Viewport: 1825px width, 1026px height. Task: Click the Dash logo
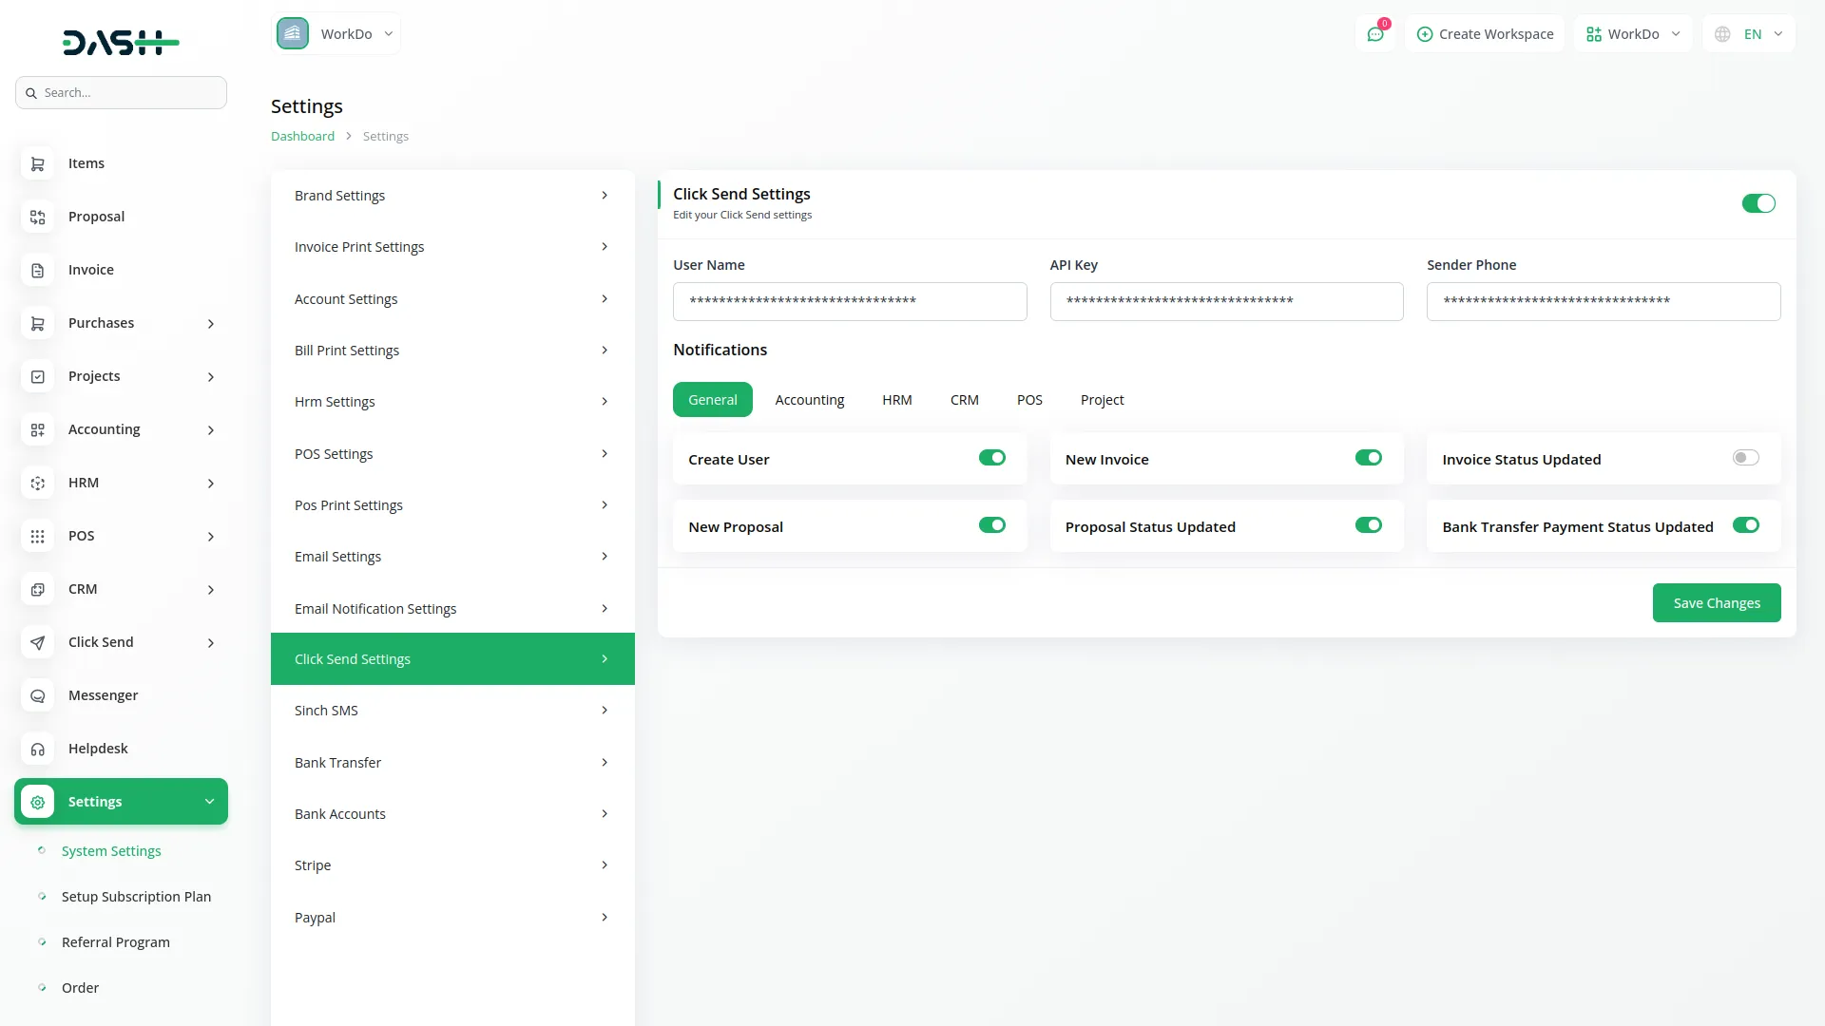pyautogui.click(x=121, y=42)
